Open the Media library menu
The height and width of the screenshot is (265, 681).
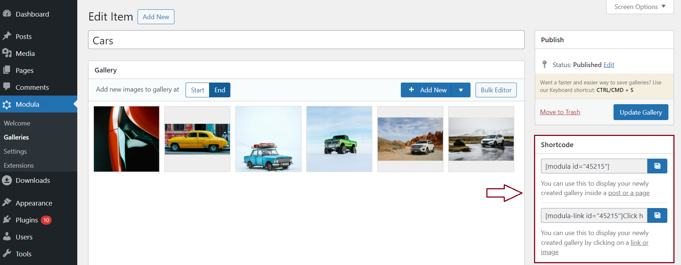click(x=25, y=53)
